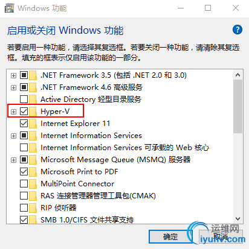Enable Active Directory 轻型目录服务 checkbox
249x249 pixels.
(24, 99)
